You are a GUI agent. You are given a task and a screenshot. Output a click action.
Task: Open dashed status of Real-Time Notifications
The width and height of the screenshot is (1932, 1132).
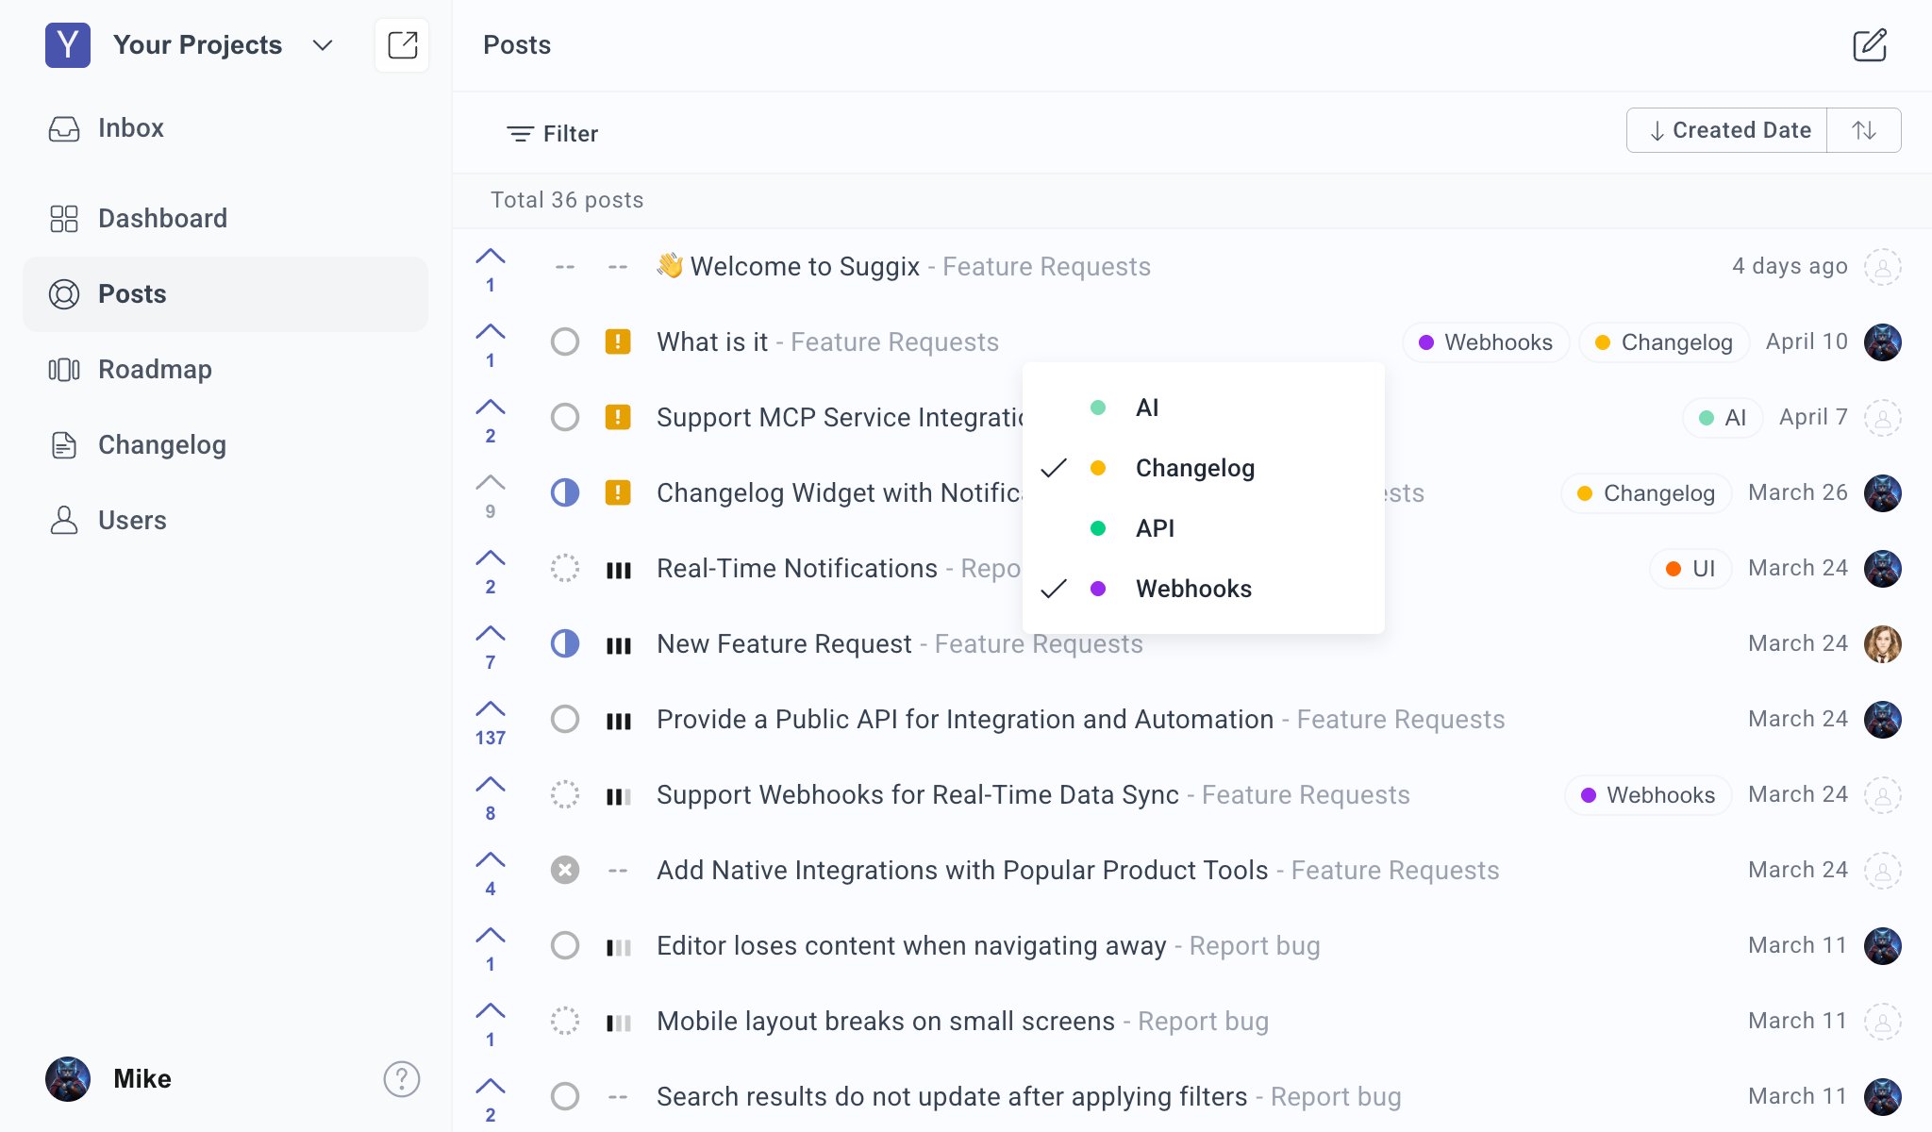[565, 568]
